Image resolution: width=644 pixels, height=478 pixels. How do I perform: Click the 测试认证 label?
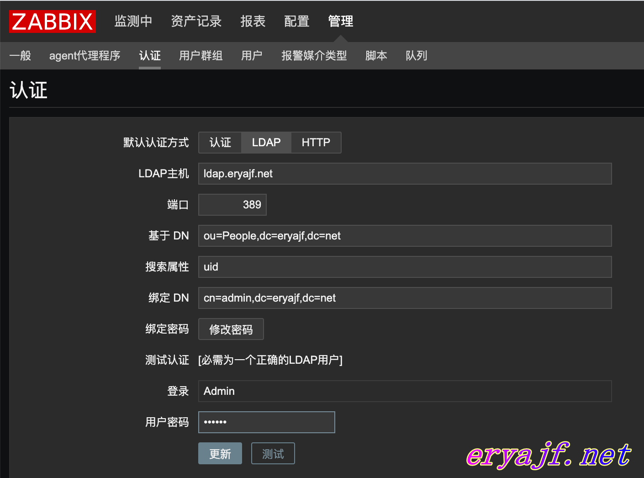[167, 360]
